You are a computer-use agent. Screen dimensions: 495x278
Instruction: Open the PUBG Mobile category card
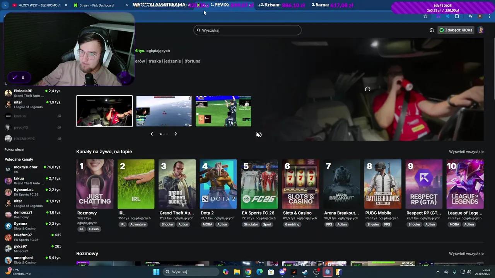[383, 184]
